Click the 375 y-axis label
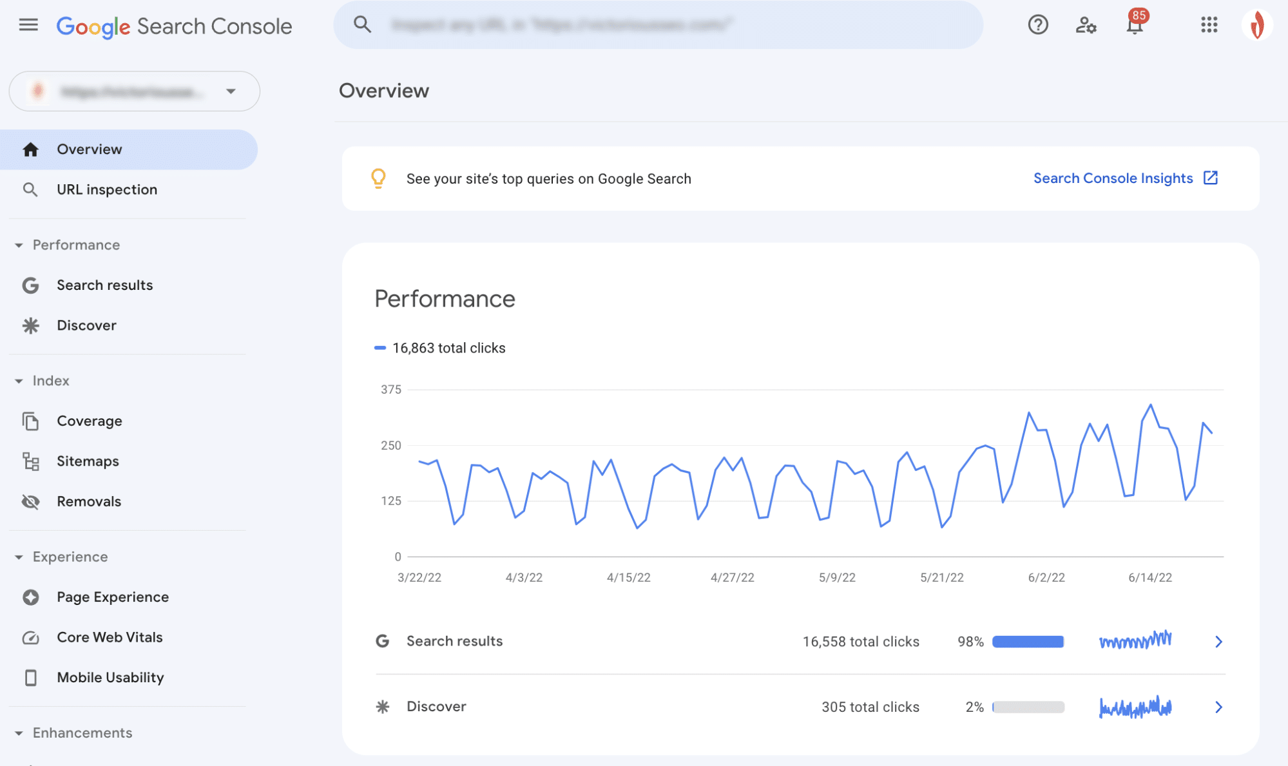 click(x=391, y=390)
